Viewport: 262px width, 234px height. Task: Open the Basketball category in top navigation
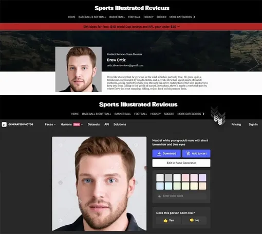point(117,17)
